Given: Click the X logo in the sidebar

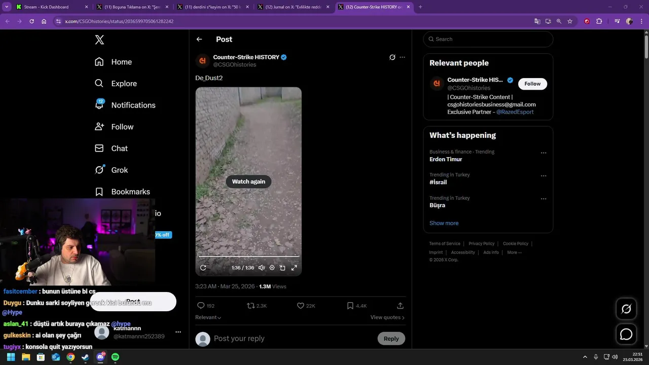Looking at the screenshot, I should [99, 40].
